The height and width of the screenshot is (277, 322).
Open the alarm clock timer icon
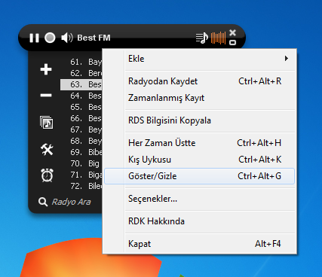47,175
